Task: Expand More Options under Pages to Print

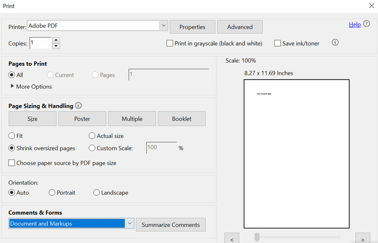Action: pyautogui.click(x=12, y=87)
